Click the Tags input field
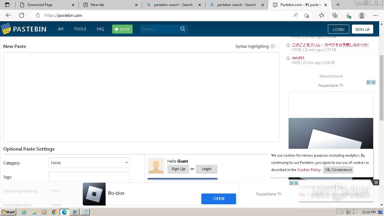Viewport: 384px width, 216px height. point(89,176)
